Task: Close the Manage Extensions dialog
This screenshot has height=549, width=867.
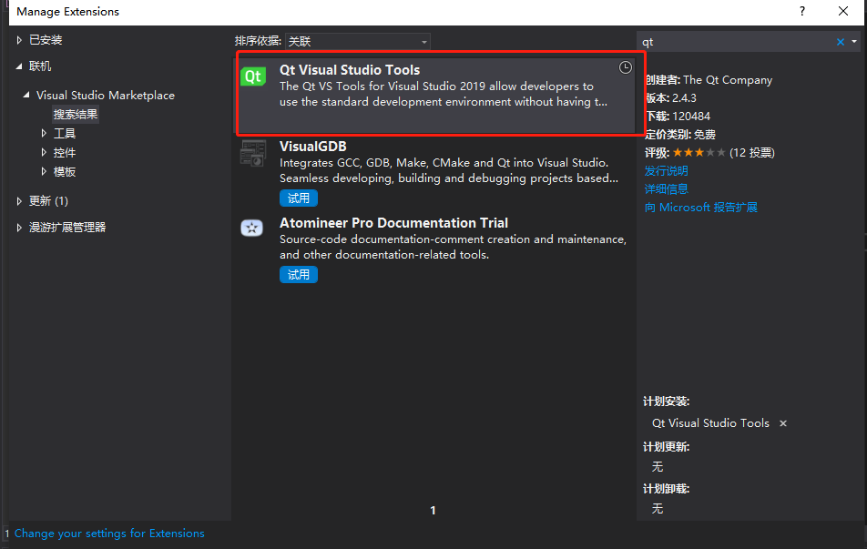Action: coord(843,12)
